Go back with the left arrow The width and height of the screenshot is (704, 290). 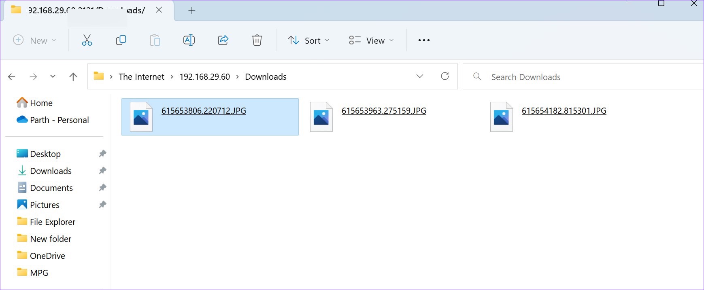[12, 76]
